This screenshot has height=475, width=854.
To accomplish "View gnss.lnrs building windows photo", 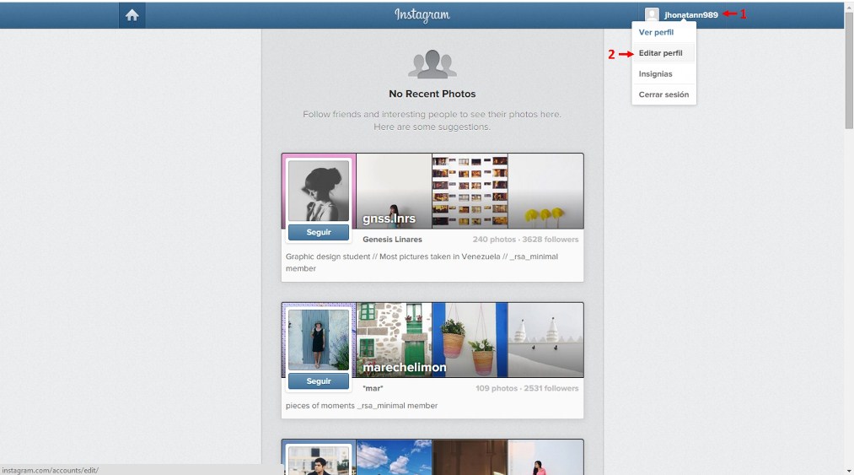I will click(470, 191).
